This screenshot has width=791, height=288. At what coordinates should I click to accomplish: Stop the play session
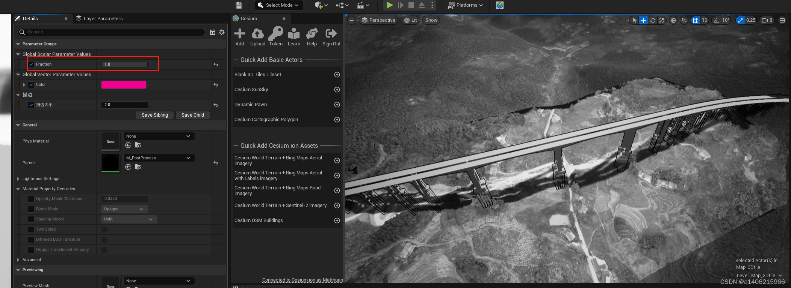411,5
